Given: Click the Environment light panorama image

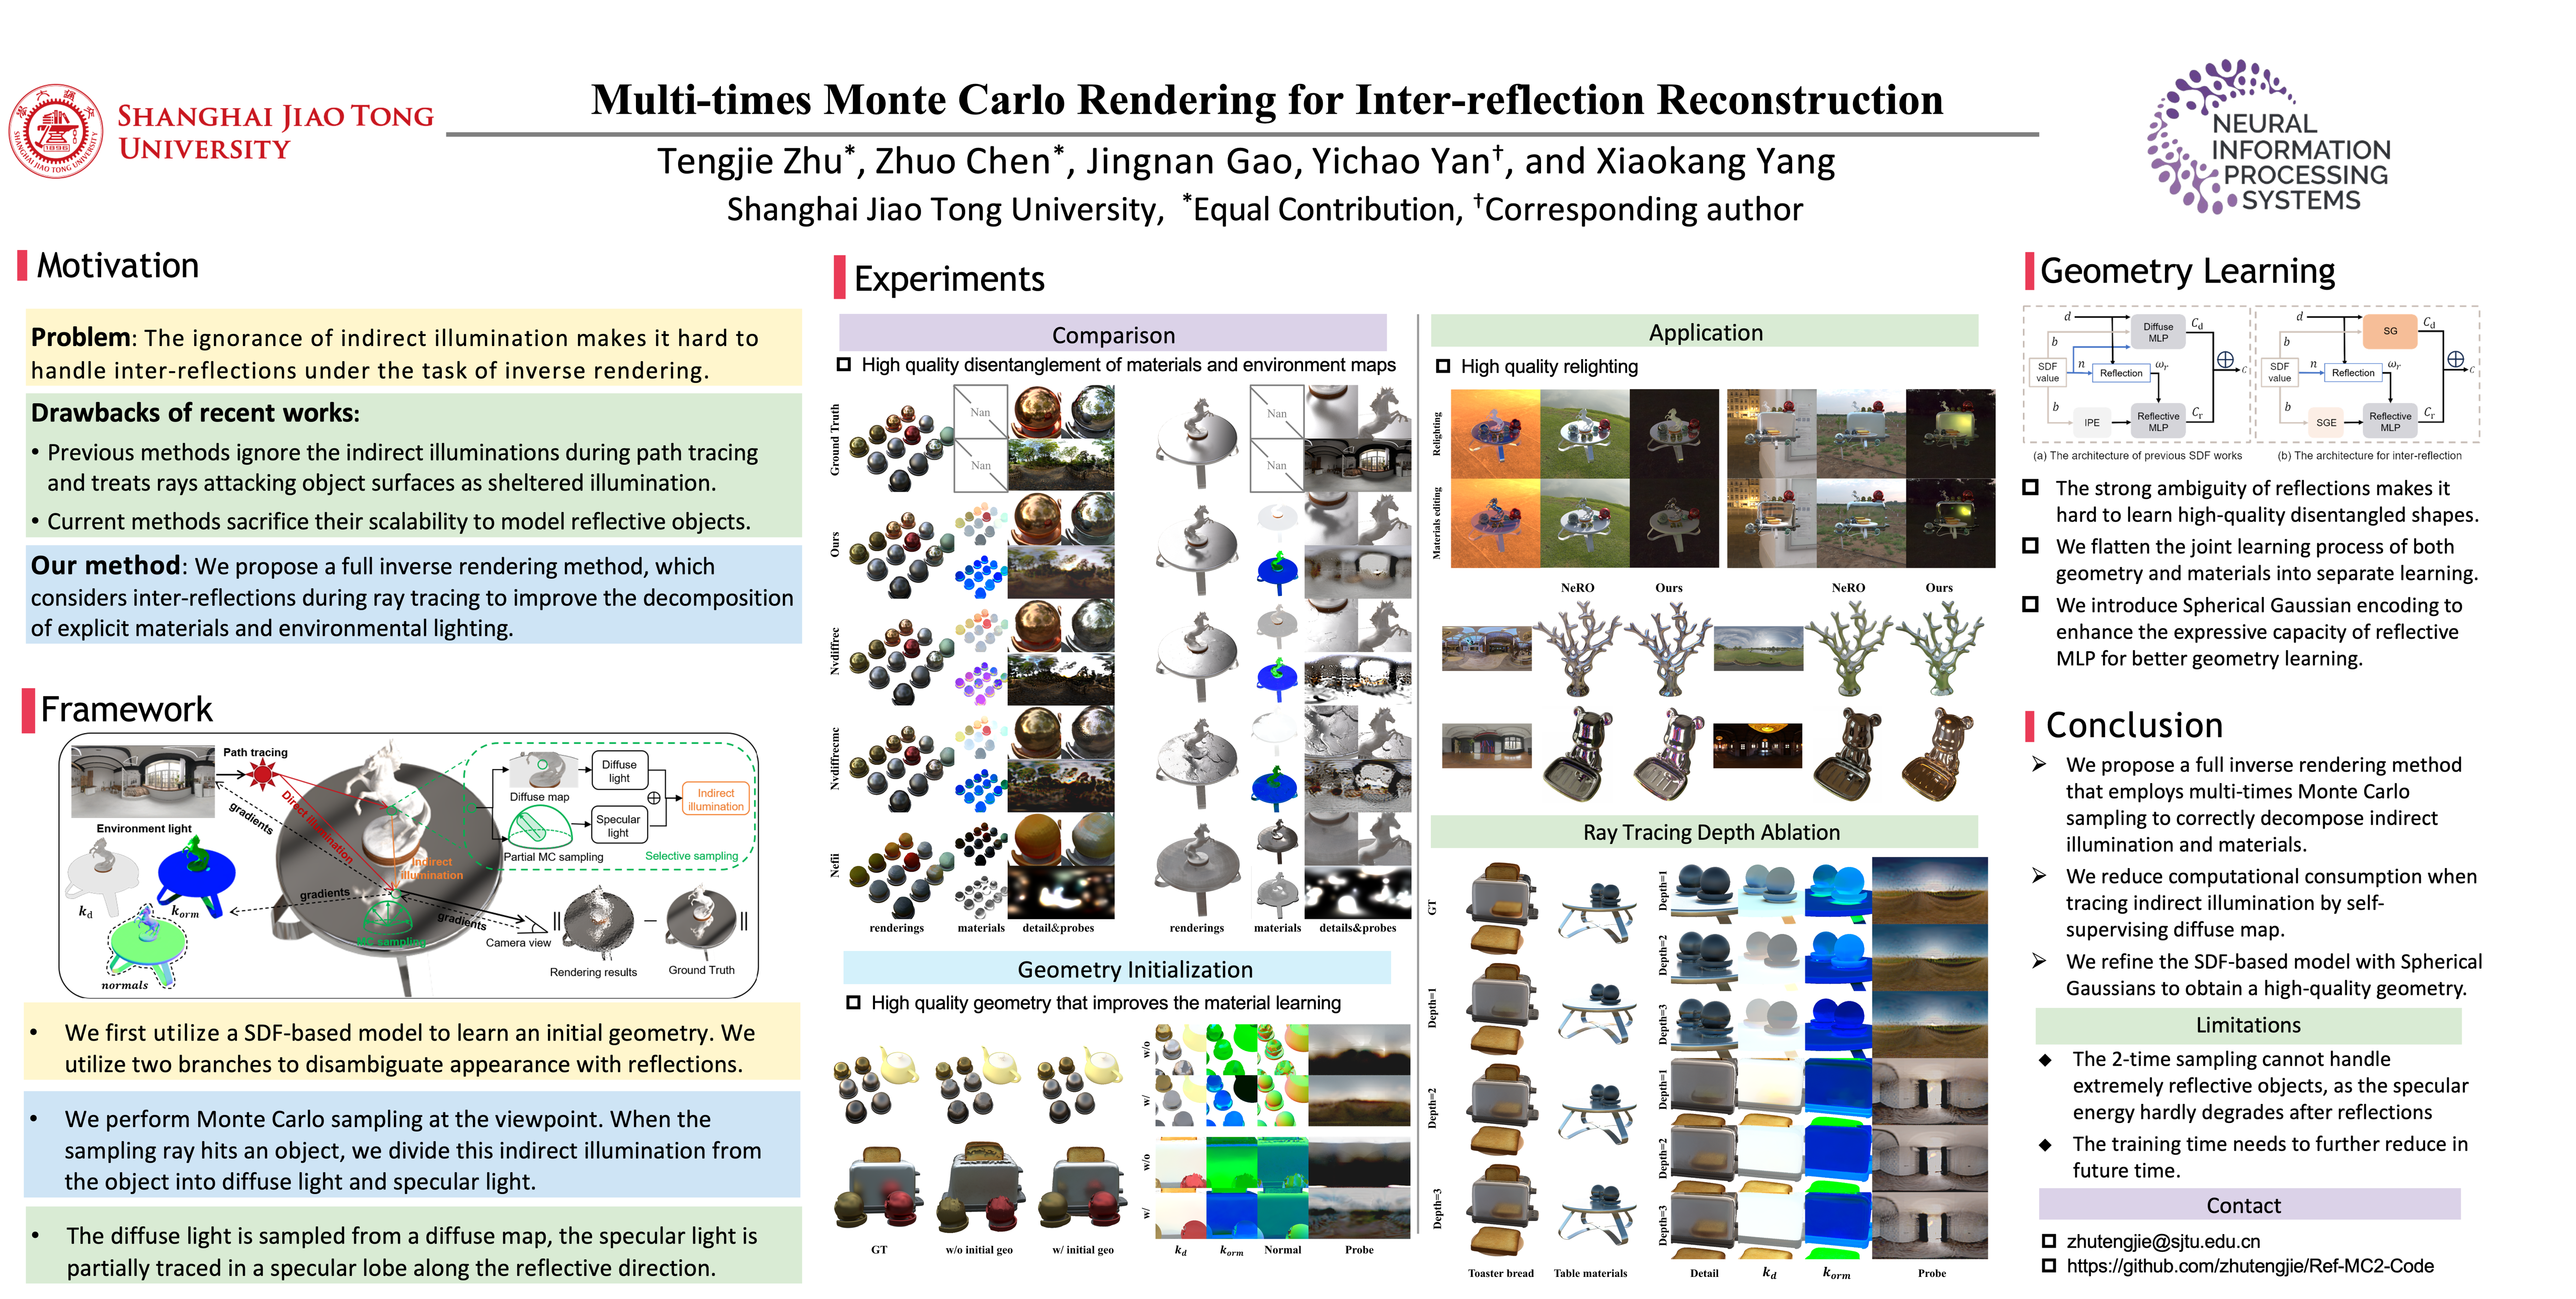Looking at the screenshot, I should [143, 783].
